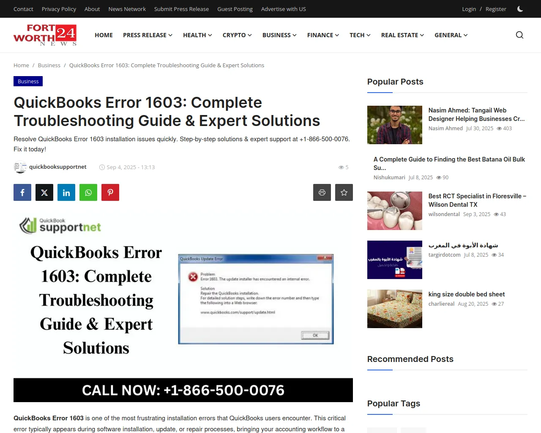Click author name charliereal

click(441, 304)
